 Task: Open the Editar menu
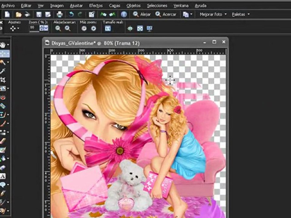pyautogui.click(x=26, y=6)
